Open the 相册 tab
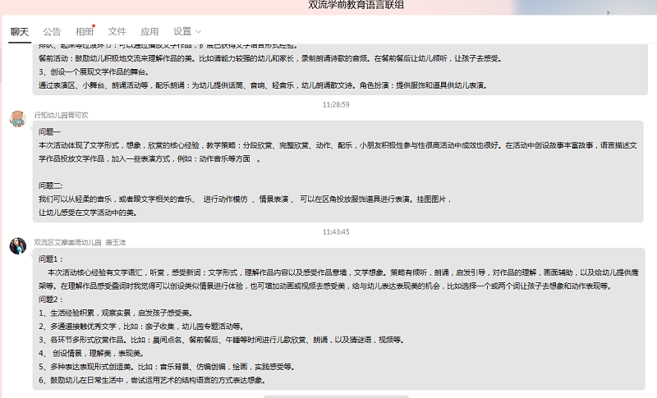 [x=84, y=31]
